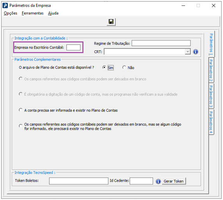
Task: Open the Ferramentas menu
Action: pos(32,13)
